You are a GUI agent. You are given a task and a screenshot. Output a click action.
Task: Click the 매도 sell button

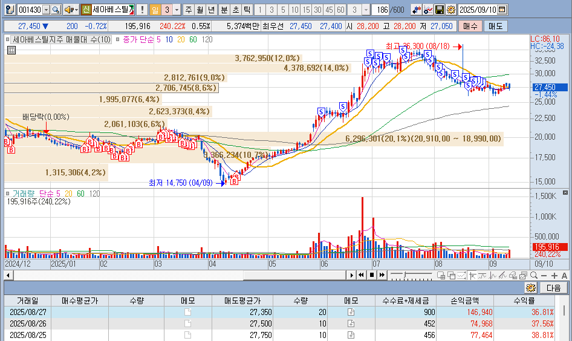click(495, 26)
